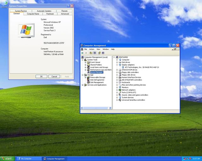Open the Window menu
The image size is (202, 161).
point(106,49)
